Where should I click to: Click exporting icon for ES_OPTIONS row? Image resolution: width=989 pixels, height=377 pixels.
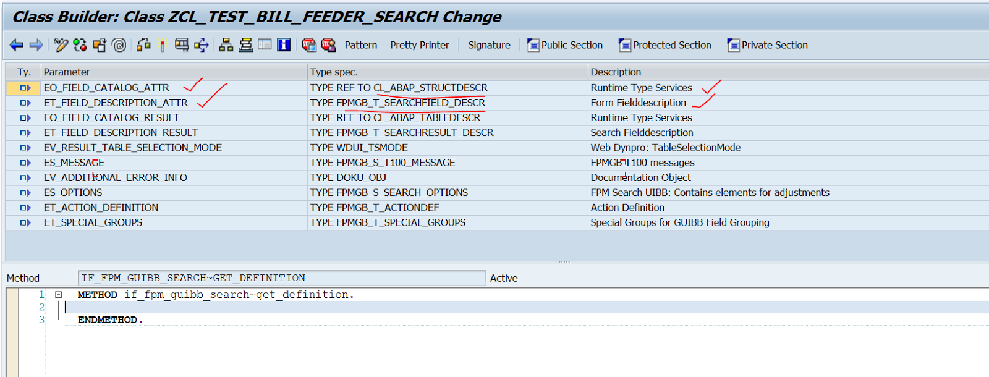pos(25,192)
